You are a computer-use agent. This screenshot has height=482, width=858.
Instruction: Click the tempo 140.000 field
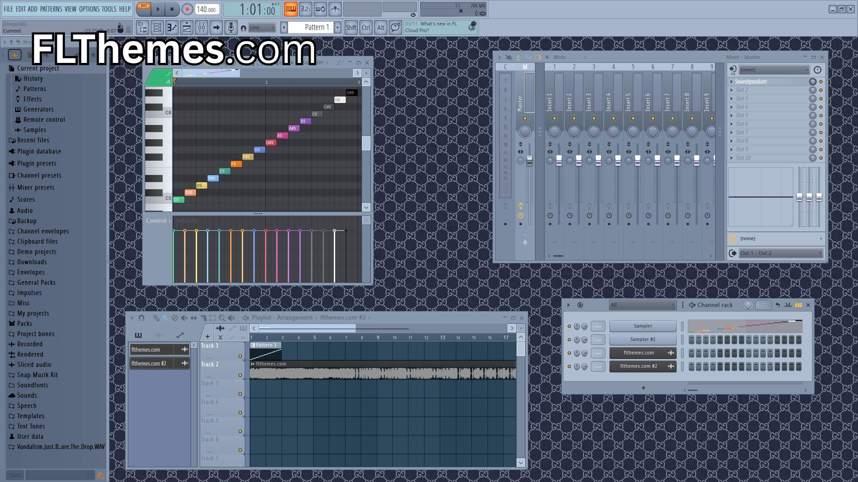[207, 9]
